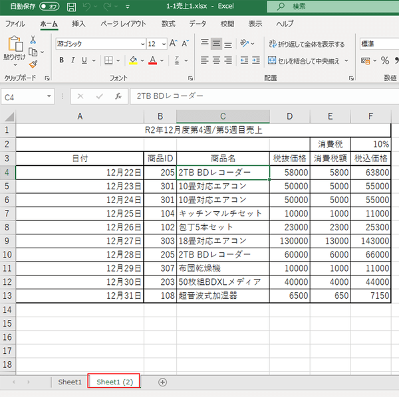Switch to the 校閲 tab
Screen dimensions: 399x397
227,24
